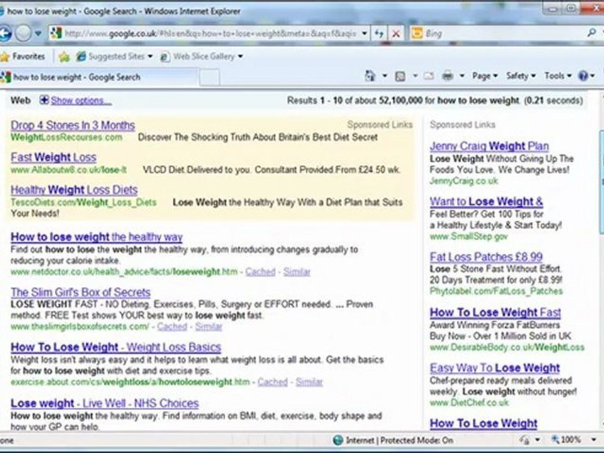Open 'Fat Loss Patches £8.99' sponsored link
Screen dimensions: 604x453
pyautogui.click(x=486, y=257)
